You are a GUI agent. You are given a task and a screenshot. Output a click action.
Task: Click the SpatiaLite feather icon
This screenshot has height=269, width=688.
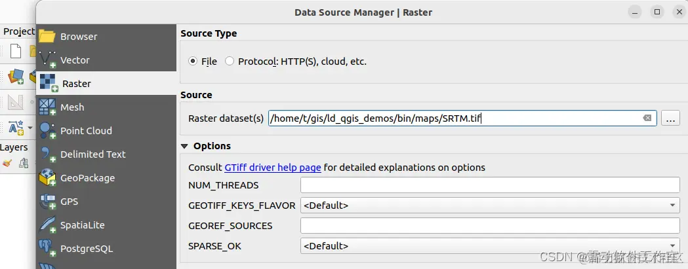coord(47,225)
